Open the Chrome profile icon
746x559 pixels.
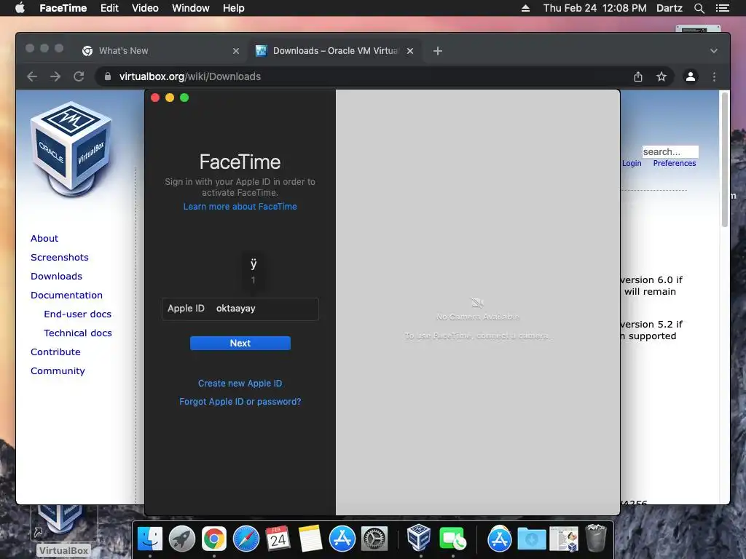pos(691,76)
